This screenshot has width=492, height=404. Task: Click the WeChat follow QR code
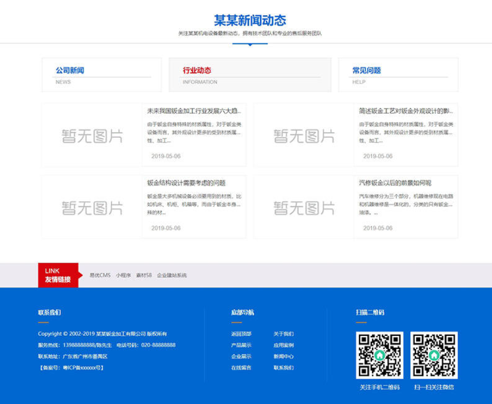tap(433, 355)
